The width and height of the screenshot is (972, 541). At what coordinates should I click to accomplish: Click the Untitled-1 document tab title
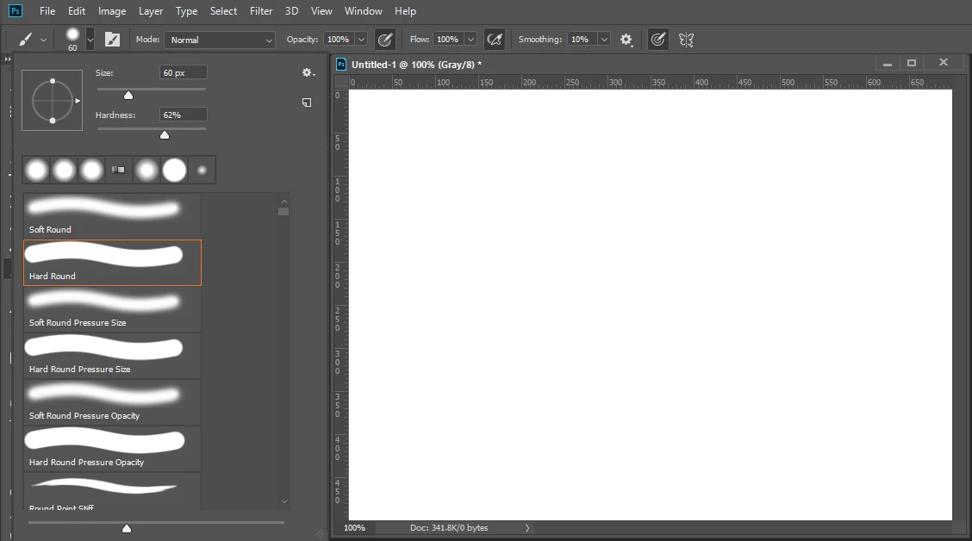[x=416, y=65]
